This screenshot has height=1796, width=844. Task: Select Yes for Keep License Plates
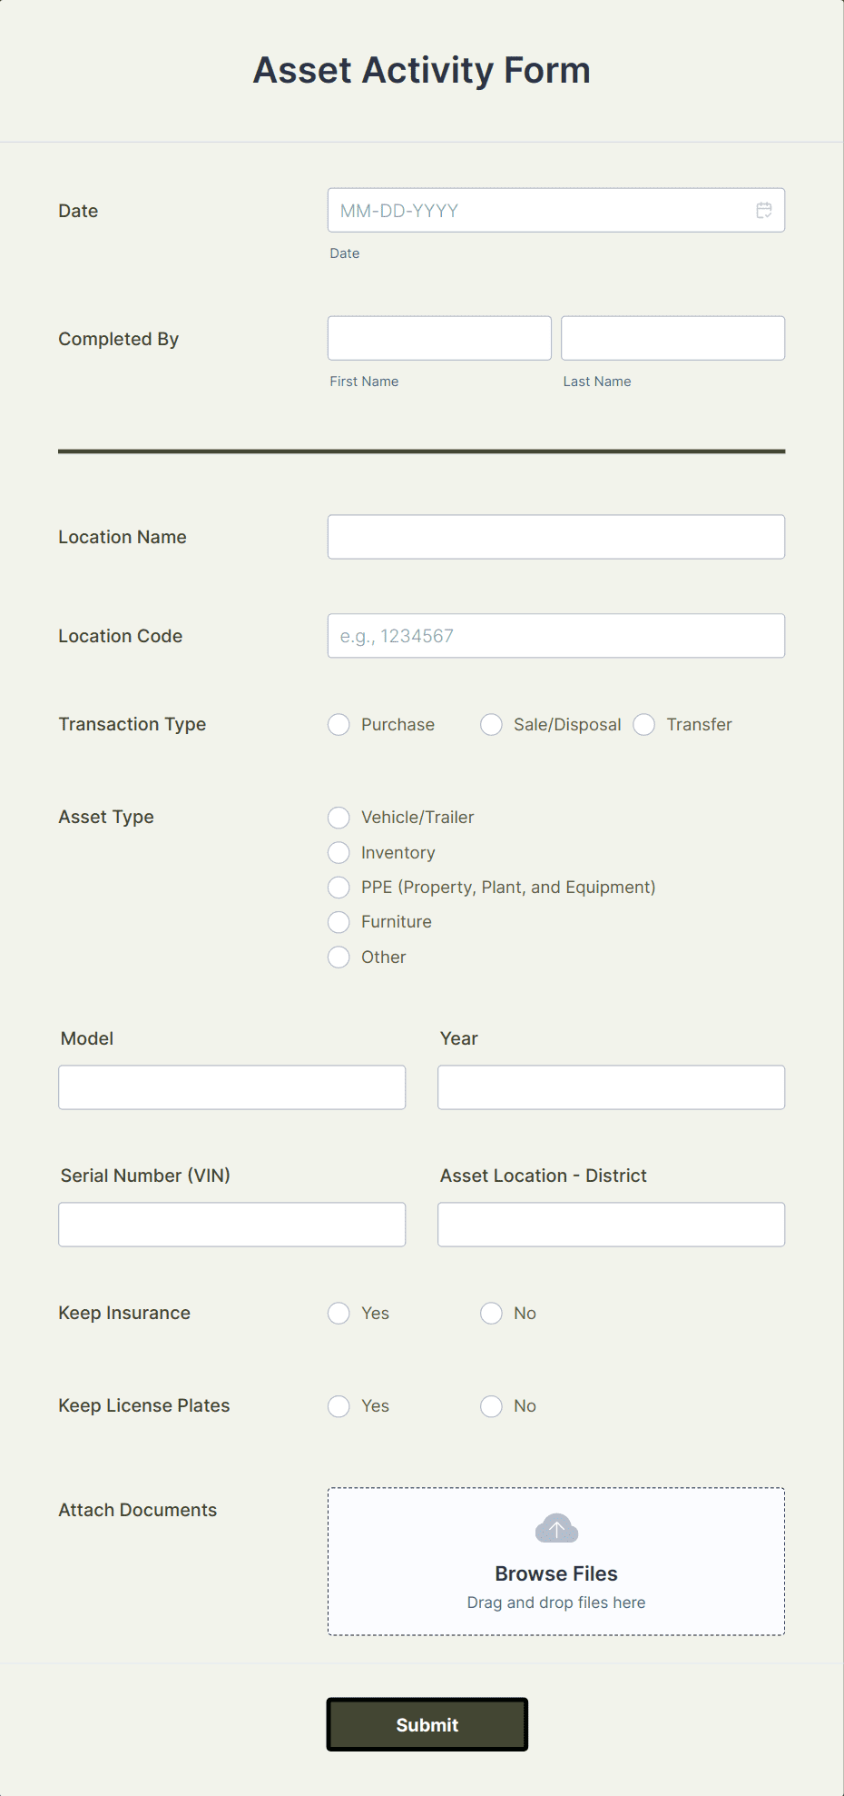pyautogui.click(x=339, y=1405)
